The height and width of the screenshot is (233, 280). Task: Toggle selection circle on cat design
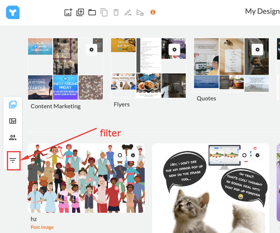[x=244, y=155]
